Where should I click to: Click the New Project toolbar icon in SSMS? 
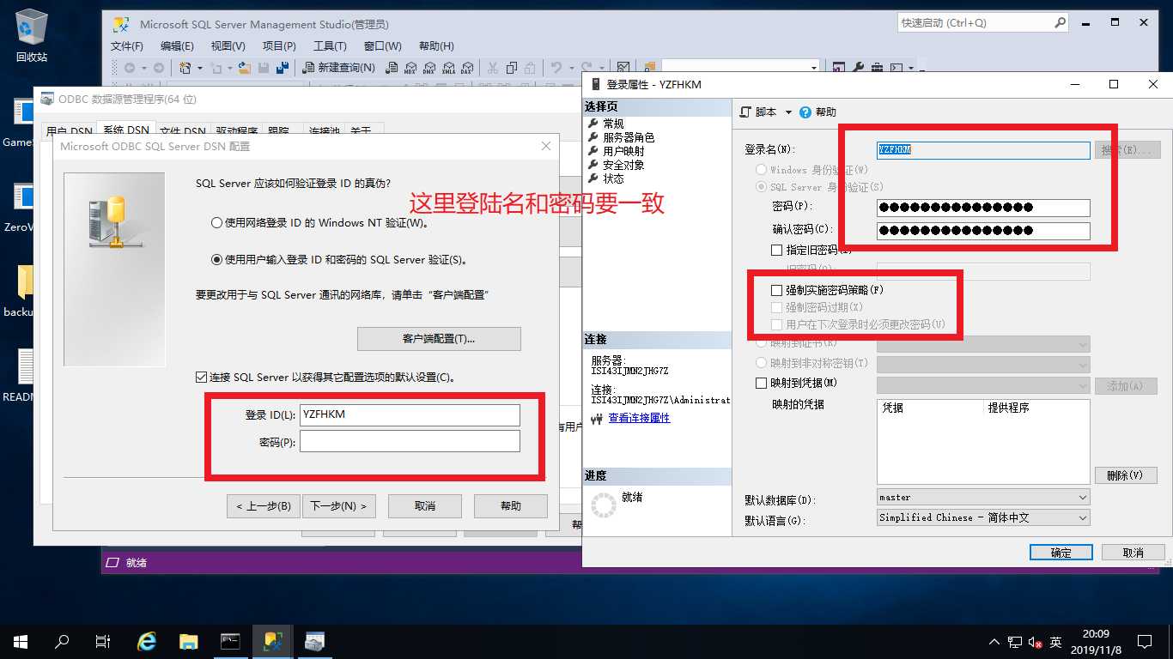tap(185, 68)
